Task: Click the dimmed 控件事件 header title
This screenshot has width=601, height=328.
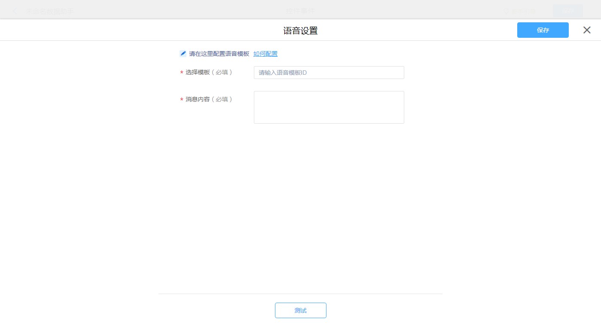Action: coord(300,11)
